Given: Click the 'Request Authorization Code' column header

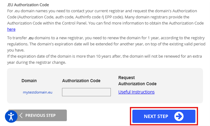Looking at the screenshot, I should [137, 81].
